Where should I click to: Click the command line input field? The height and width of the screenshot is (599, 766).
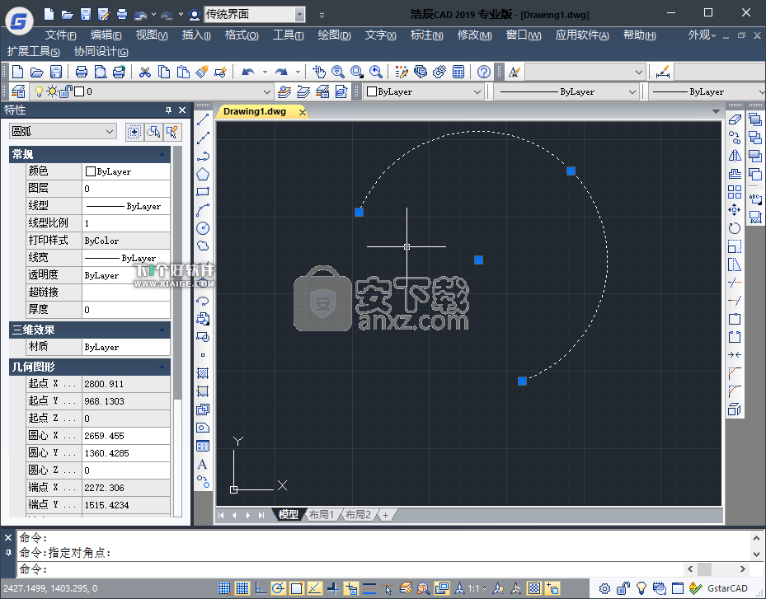(350, 569)
